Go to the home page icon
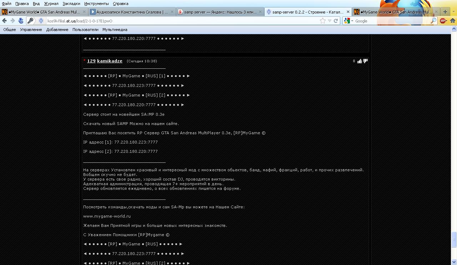Image resolution: width=457 pixels, height=265 pixels. click(x=453, y=21)
